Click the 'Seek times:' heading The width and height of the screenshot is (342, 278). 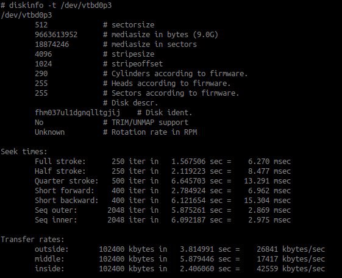(x=24, y=152)
